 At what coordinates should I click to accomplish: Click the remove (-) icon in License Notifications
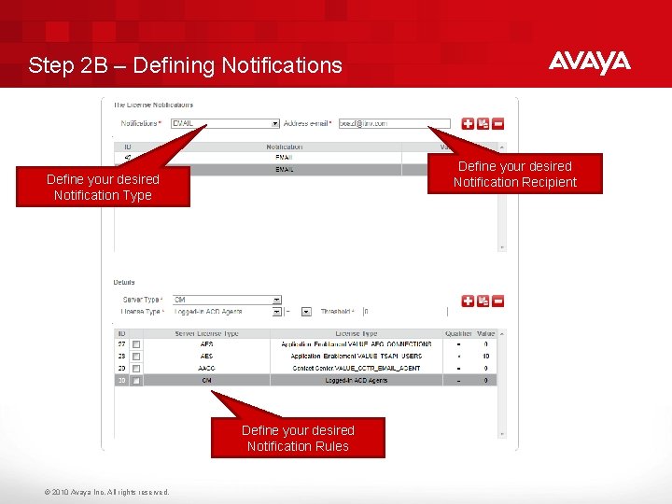point(497,124)
